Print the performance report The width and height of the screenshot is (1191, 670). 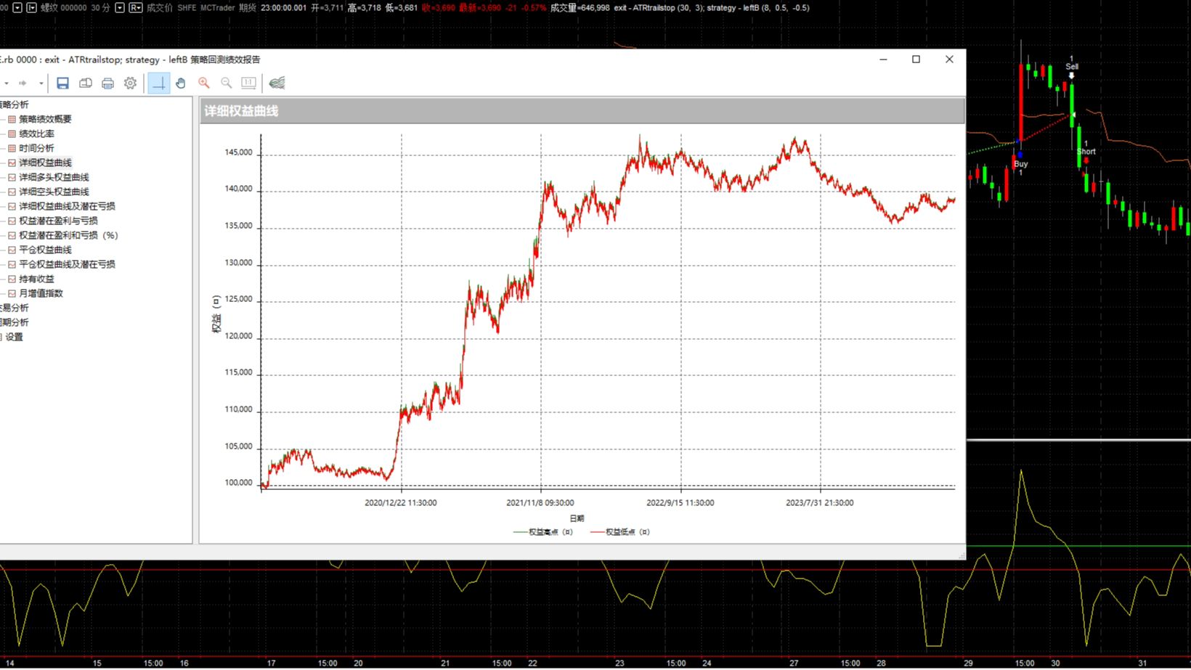(x=107, y=83)
